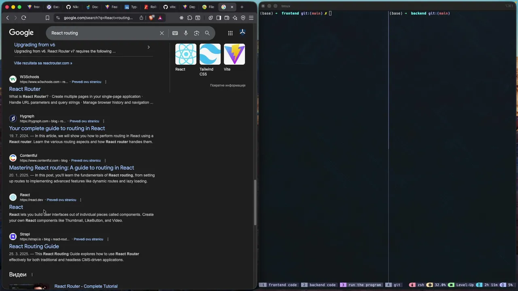Go back in browser history
This screenshot has width=518, height=291.
coord(7,18)
